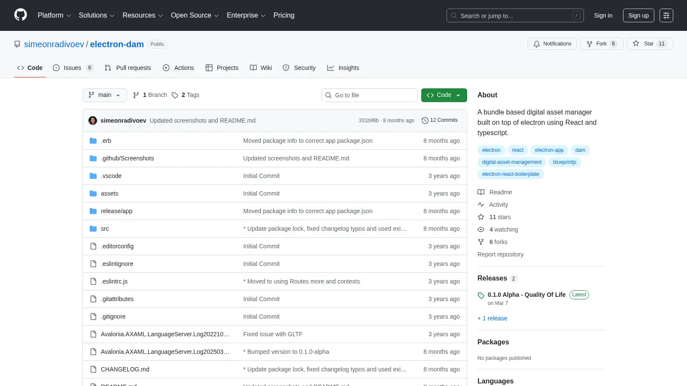Open the blueprintjs topic tag
The image size is (687, 386).
(565, 162)
